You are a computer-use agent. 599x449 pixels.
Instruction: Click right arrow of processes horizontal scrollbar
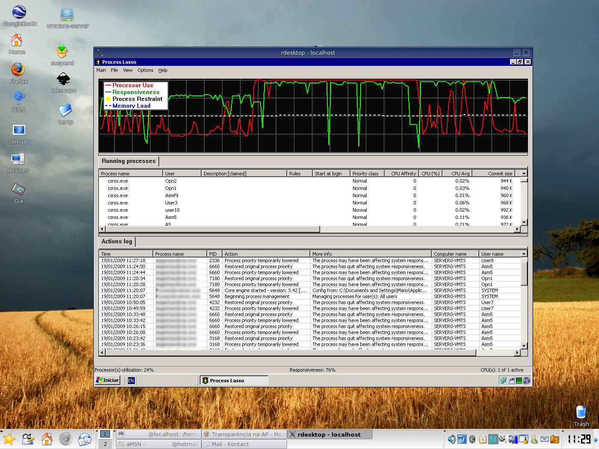(517, 229)
